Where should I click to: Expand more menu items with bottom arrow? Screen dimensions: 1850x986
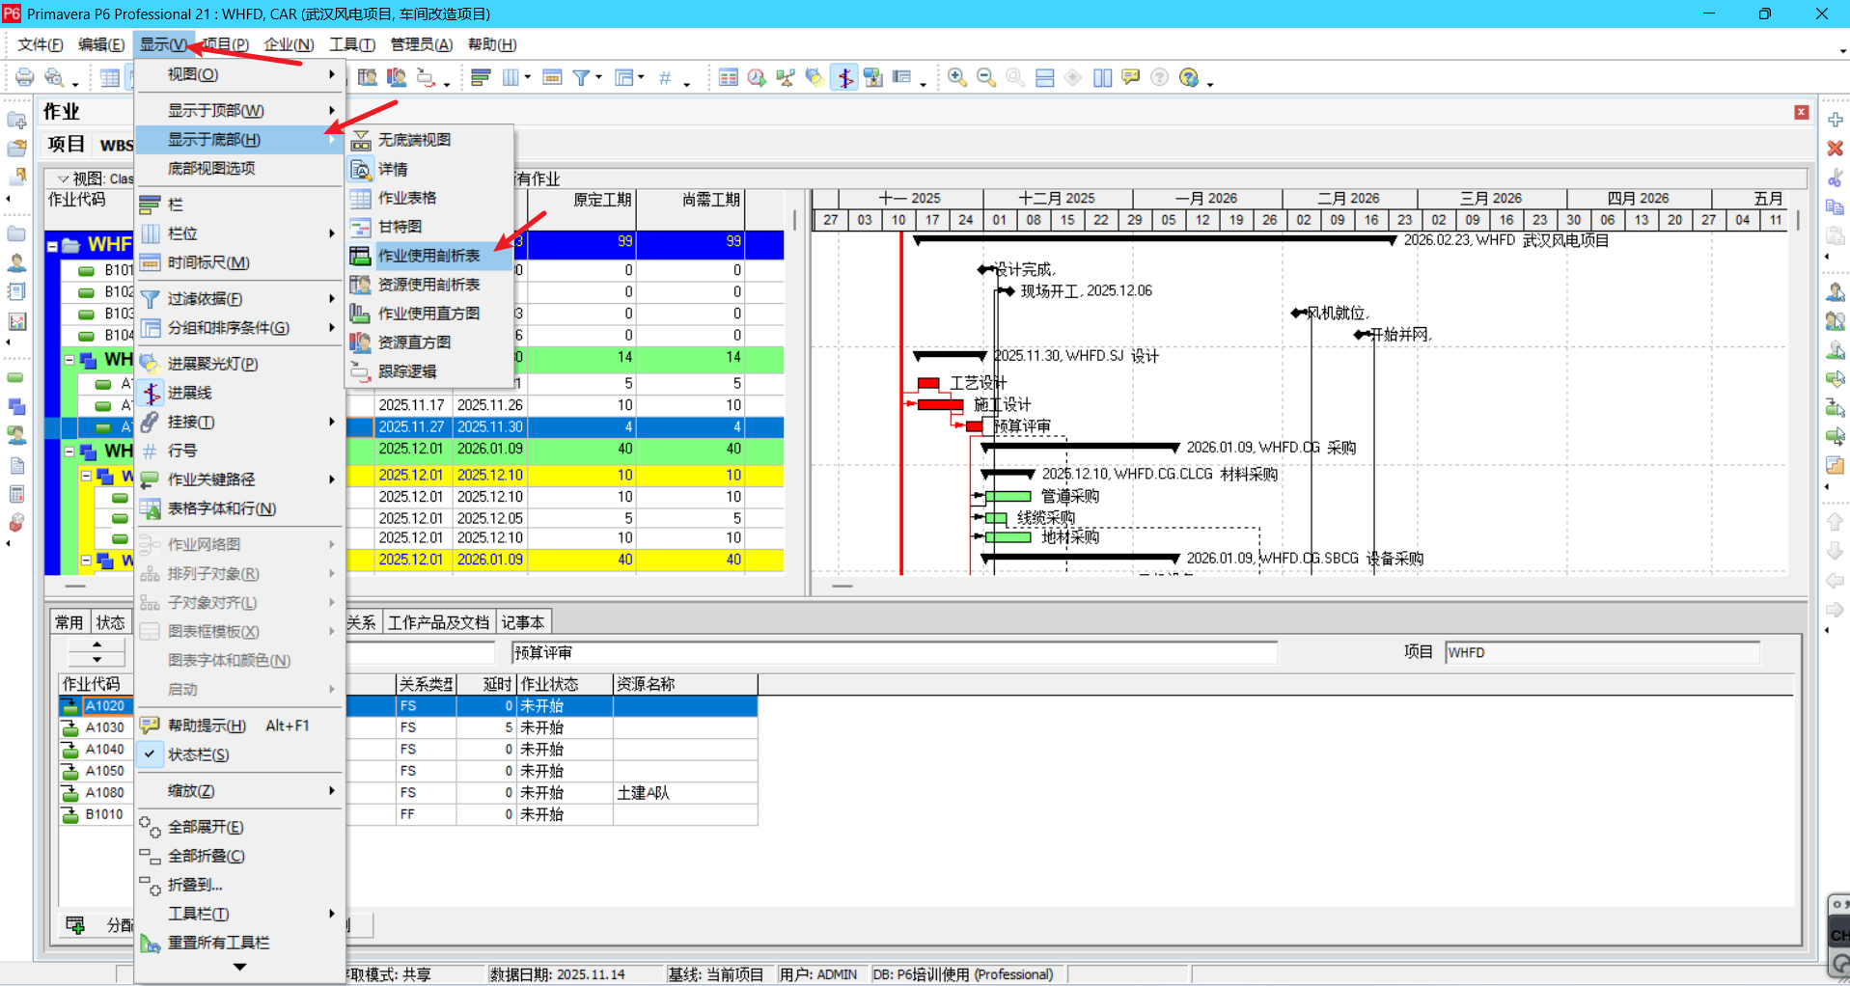coord(239,967)
